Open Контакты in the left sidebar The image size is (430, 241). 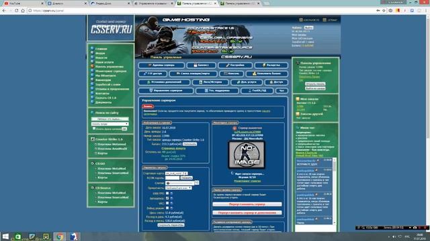102,94
